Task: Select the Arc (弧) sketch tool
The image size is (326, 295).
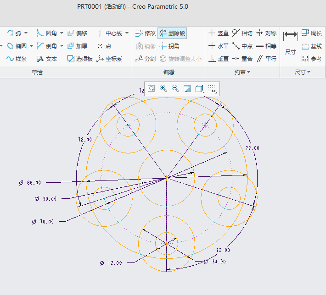Action: click(x=14, y=33)
